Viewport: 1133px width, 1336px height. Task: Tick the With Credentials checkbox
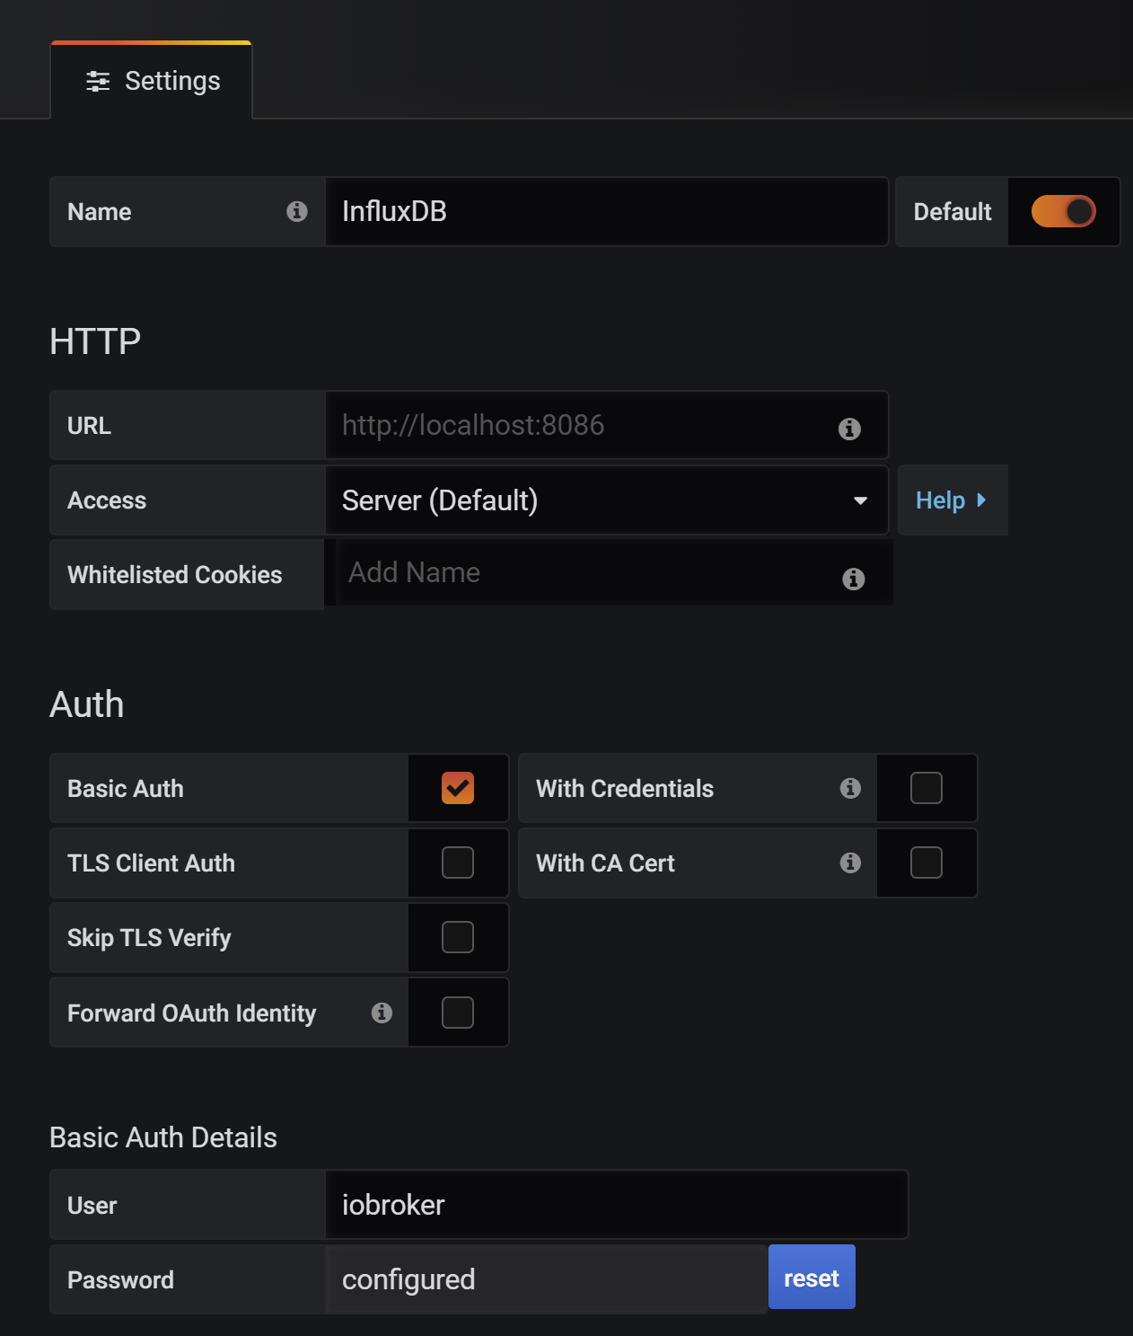[x=927, y=788]
